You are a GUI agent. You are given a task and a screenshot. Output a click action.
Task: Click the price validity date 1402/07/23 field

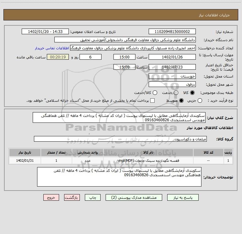pyautogui.click(x=172, y=67)
